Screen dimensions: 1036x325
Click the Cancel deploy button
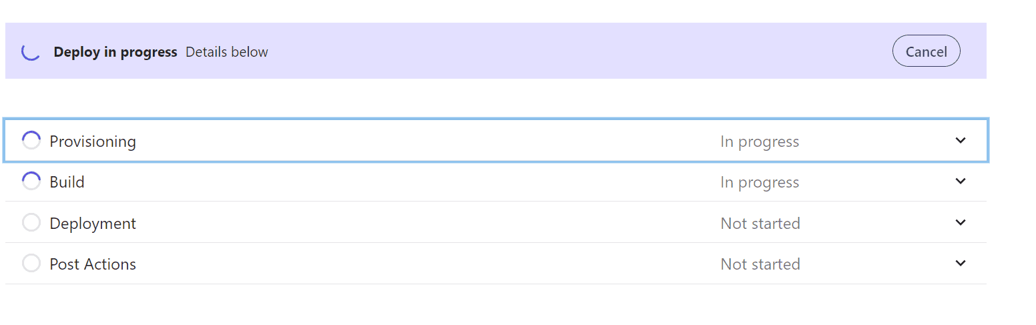(x=926, y=51)
